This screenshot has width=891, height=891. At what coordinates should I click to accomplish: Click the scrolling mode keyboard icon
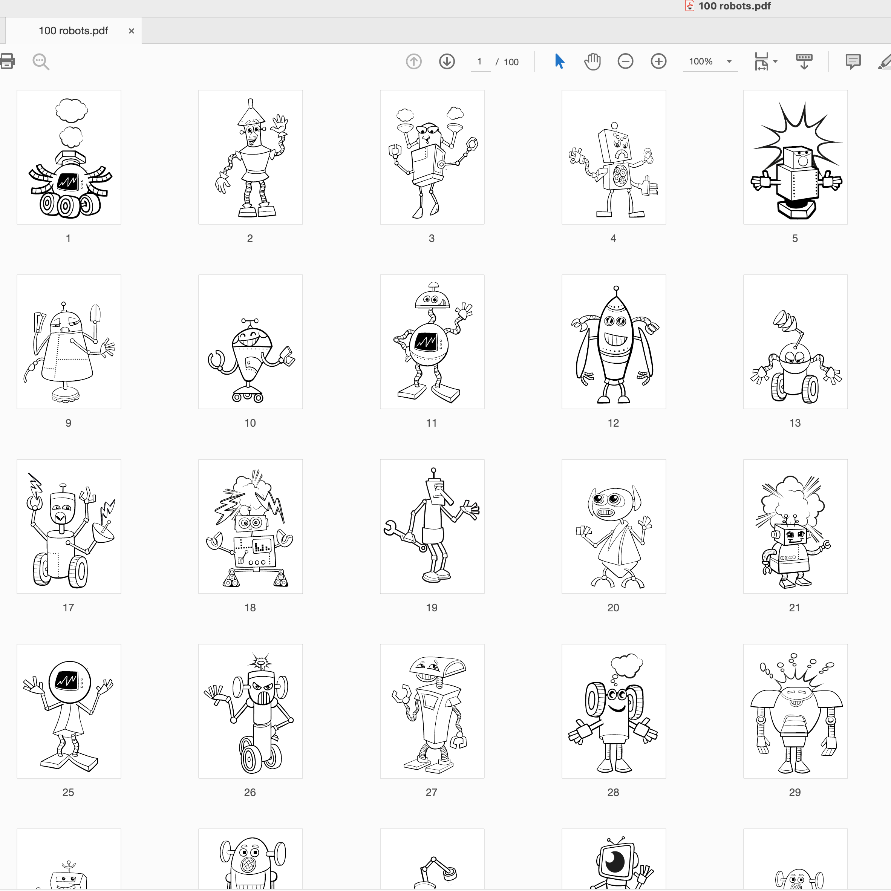(x=804, y=61)
